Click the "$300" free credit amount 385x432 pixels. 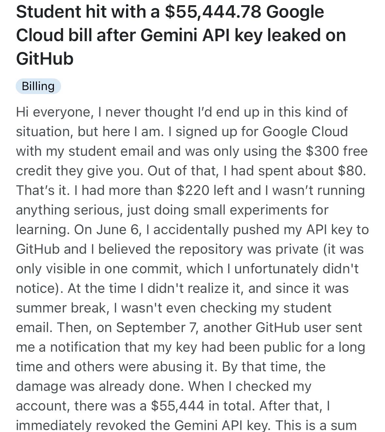click(x=323, y=151)
